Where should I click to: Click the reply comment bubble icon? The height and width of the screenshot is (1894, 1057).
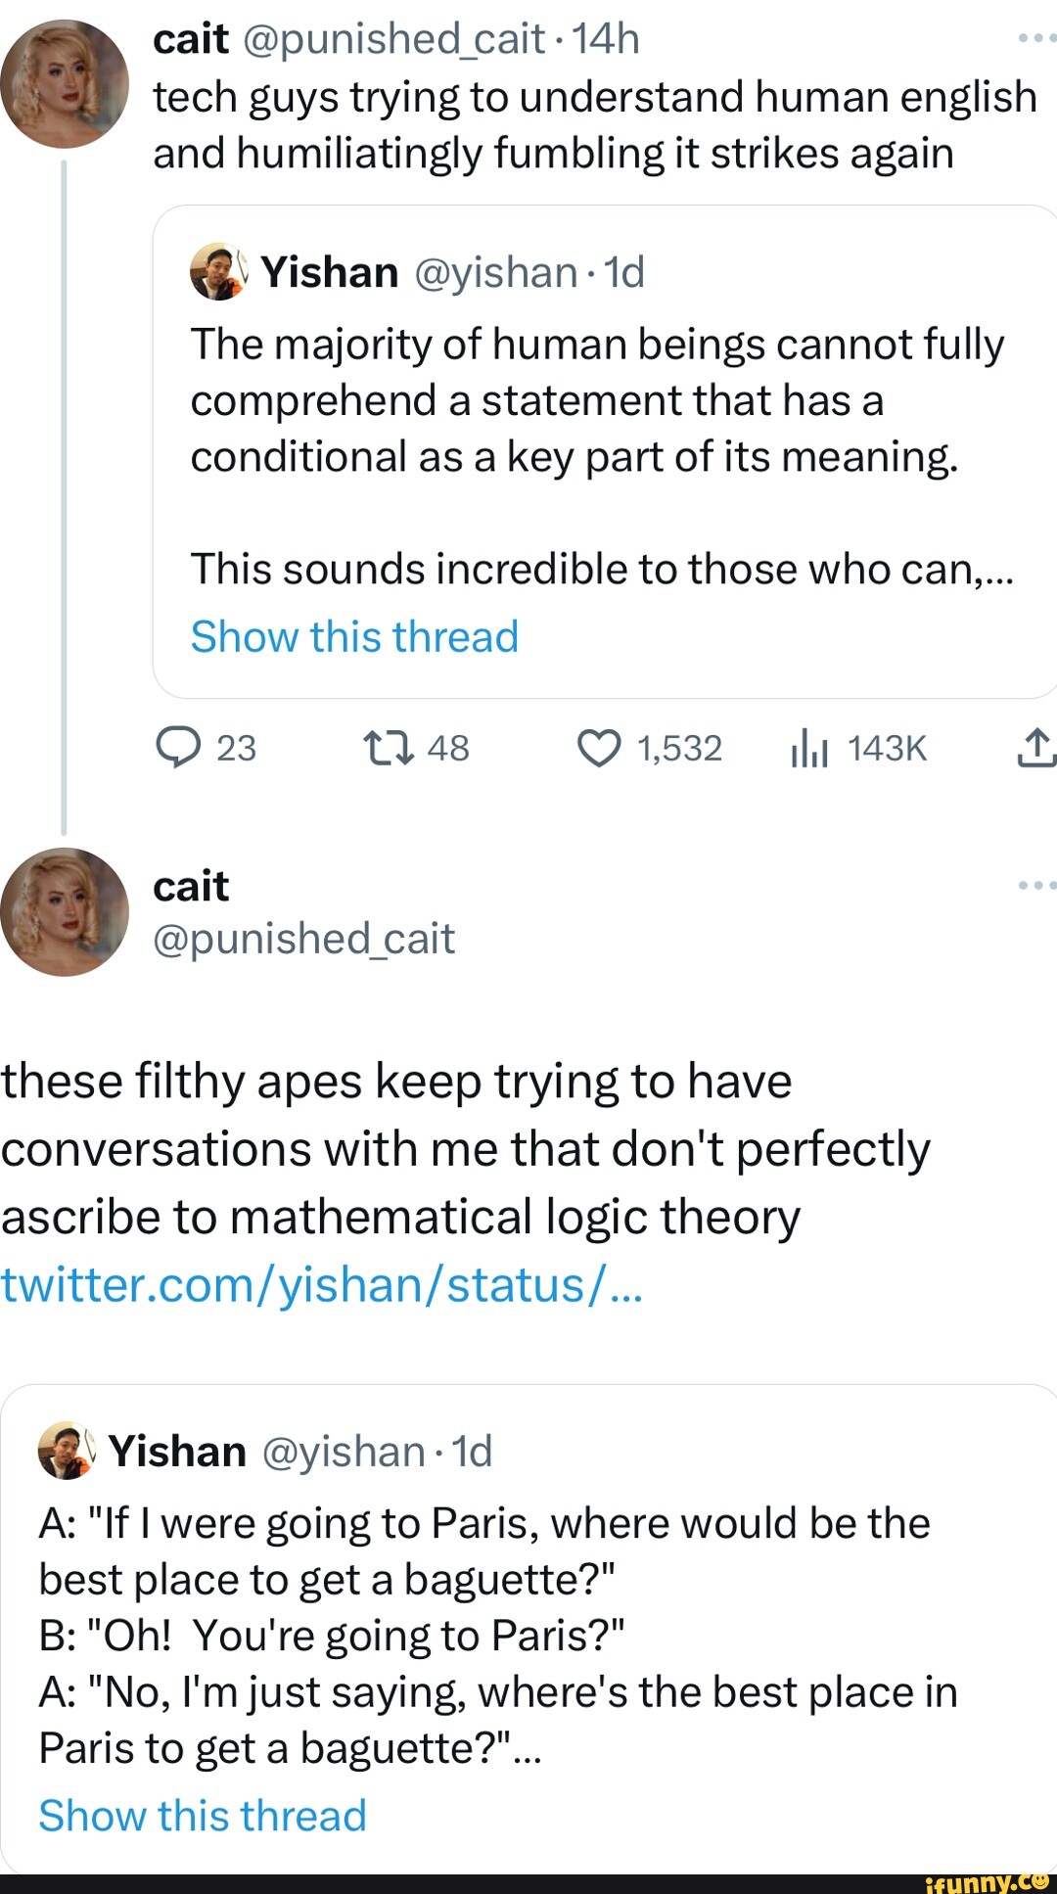(x=176, y=749)
